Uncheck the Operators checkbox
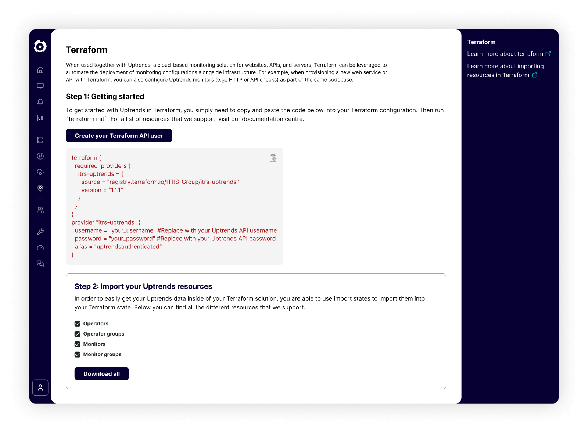The height and width of the screenshot is (433, 588). [x=78, y=323]
